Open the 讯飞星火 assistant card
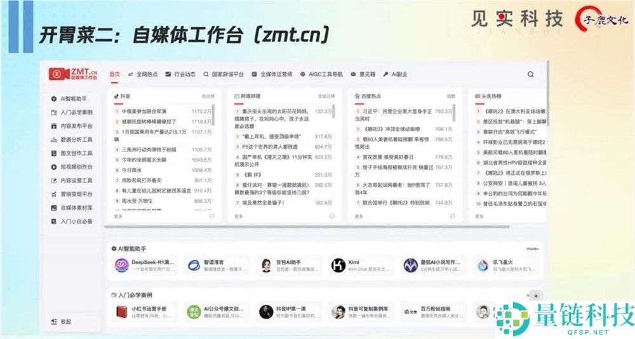635x339 pixels. 505,265
